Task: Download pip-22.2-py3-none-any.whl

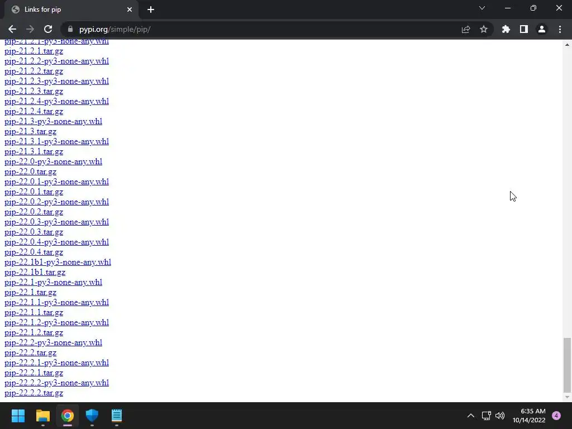Action: click(53, 342)
